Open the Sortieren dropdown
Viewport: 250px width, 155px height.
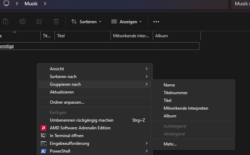[86, 21]
